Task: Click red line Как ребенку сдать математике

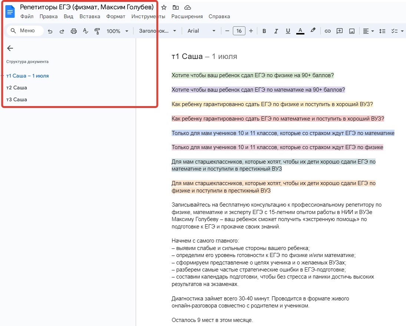Action: point(278,119)
